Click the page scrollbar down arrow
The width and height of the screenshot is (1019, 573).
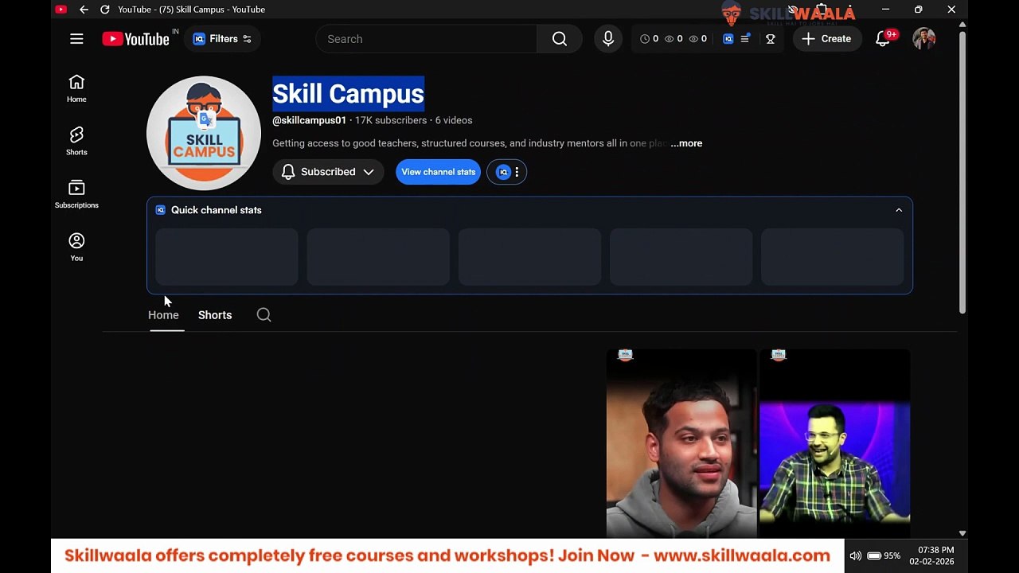(x=962, y=533)
